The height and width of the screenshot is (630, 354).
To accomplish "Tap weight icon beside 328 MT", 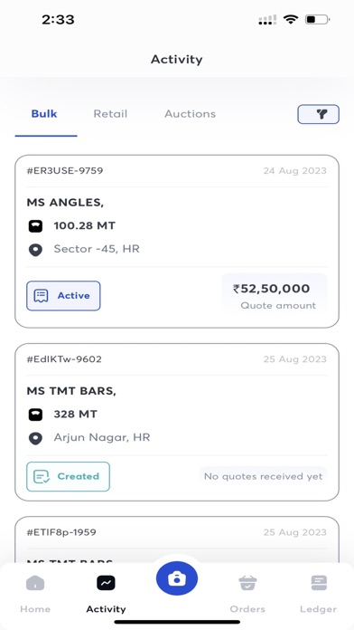I will 36,415.
